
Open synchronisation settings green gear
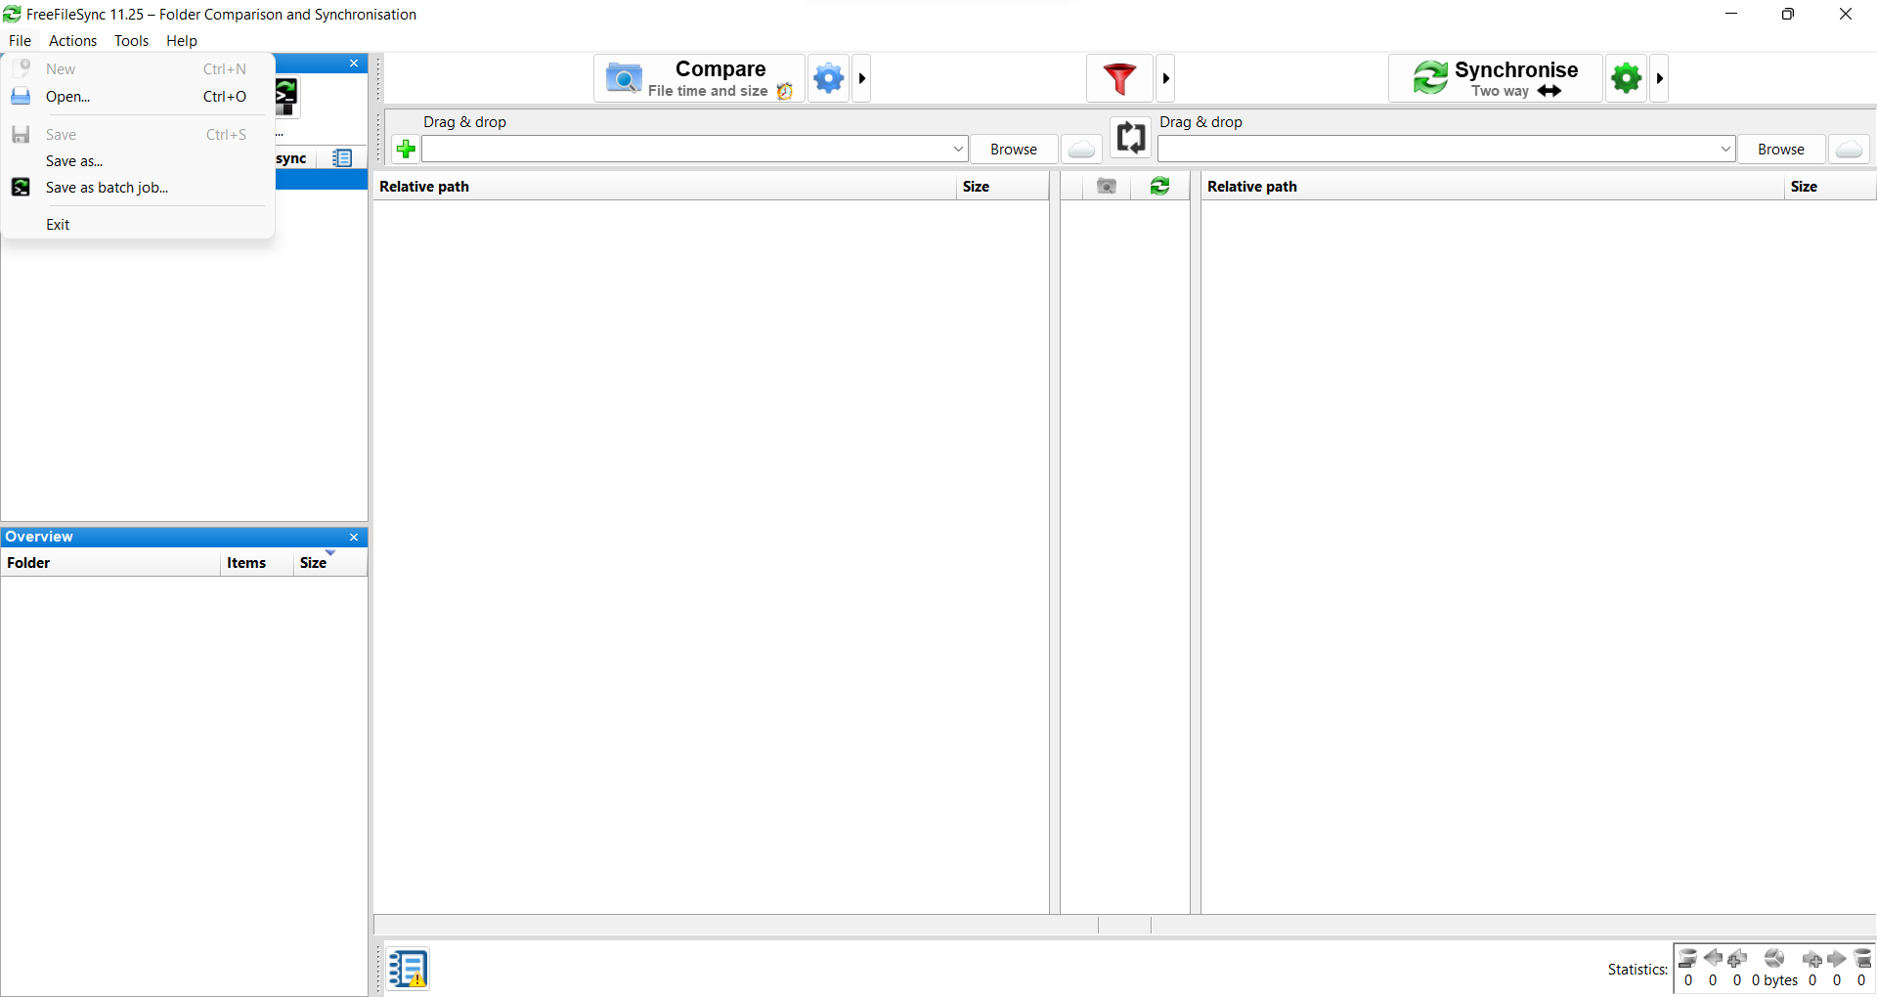pyautogui.click(x=1627, y=78)
